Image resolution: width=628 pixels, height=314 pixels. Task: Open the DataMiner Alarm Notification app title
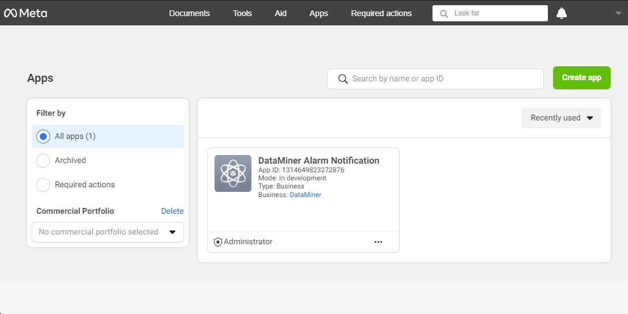pyautogui.click(x=319, y=160)
